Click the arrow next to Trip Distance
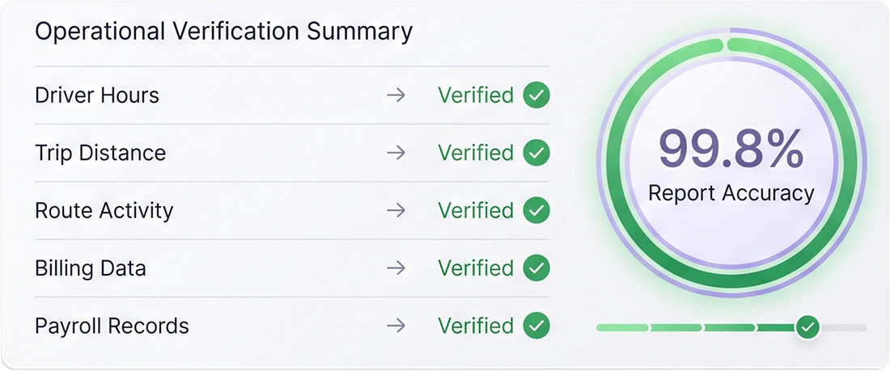890x371 pixels. coord(396,153)
